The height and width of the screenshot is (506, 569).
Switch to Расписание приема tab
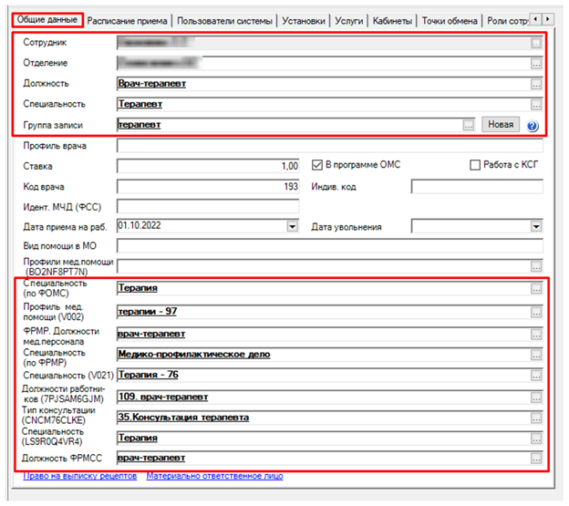(x=127, y=21)
